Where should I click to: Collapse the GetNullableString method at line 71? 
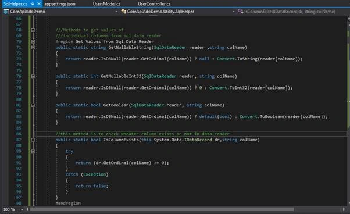pyautogui.click(x=33, y=47)
